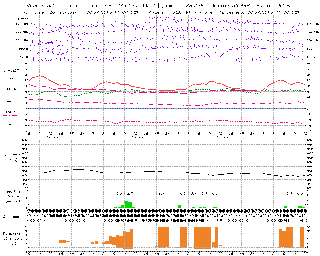Screen dimensions: 320x256
Task: Click the 30 июля date label
Action: pyautogui.click(x=225, y=137)
